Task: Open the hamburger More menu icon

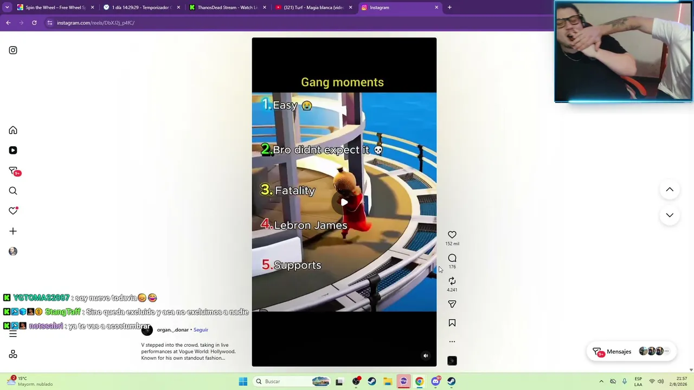Action: pos(13,334)
